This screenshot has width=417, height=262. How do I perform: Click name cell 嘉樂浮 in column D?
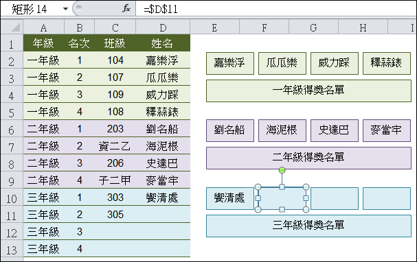pyautogui.click(x=163, y=60)
